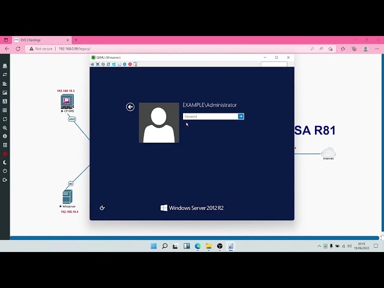Submit password with the blue arrow button
This screenshot has width=384, height=288.
coord(241,116)
